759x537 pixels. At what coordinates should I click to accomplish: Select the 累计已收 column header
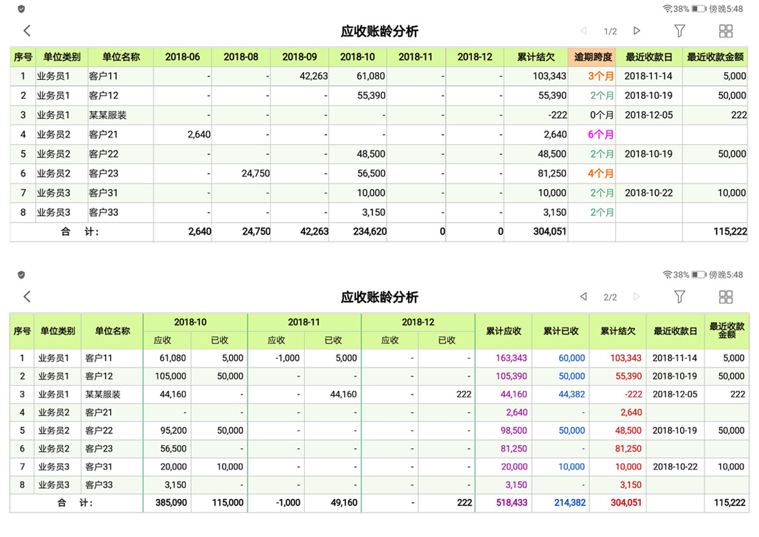560,331
